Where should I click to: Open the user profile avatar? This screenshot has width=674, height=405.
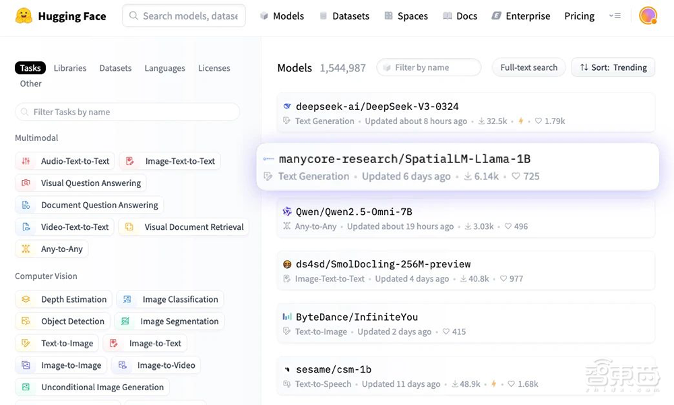(x=648, y=15)
